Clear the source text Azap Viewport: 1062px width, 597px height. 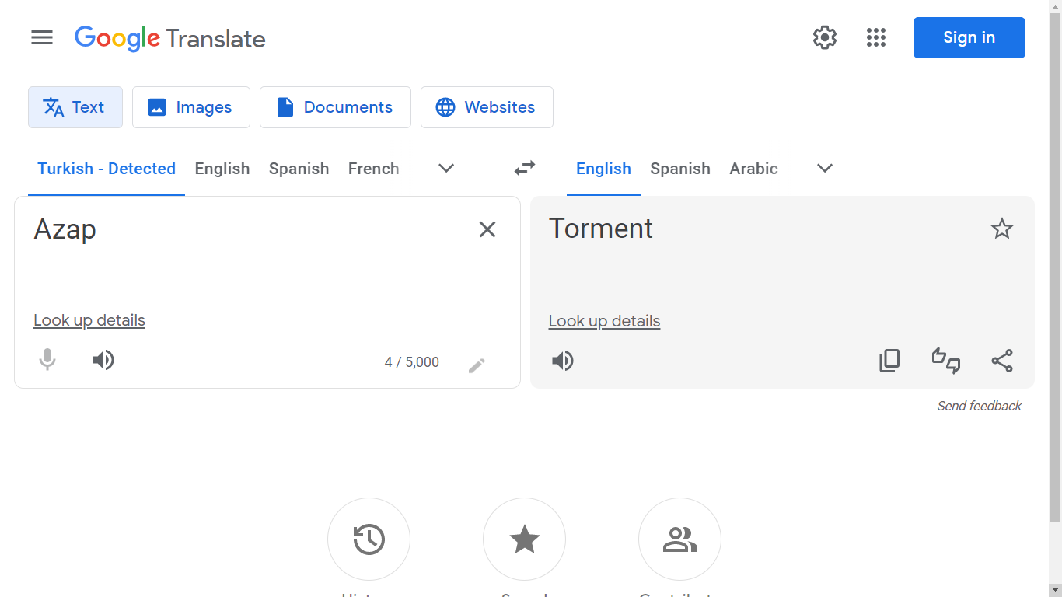[487, 229]
